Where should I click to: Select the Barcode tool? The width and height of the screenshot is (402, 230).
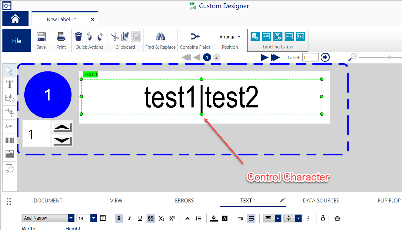9,140
